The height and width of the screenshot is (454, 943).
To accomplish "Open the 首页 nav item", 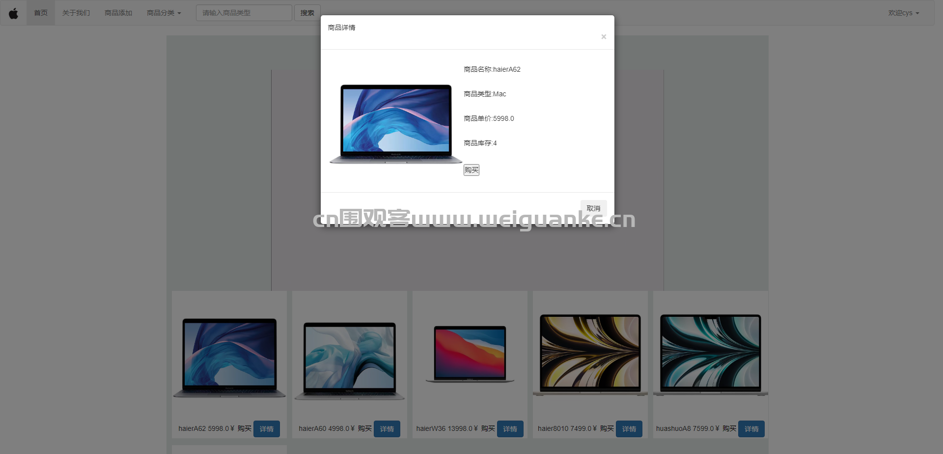I will 41,13.
